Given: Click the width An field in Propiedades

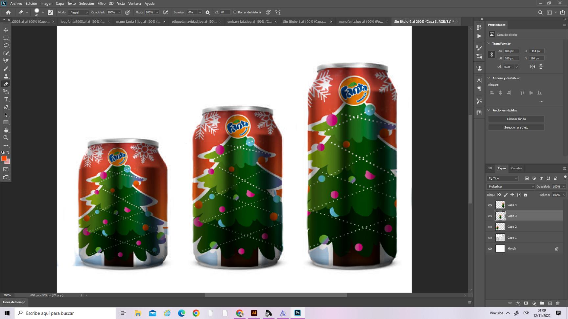Looking at the screenshot, I should pyautogui.click(x=511, y=51).
